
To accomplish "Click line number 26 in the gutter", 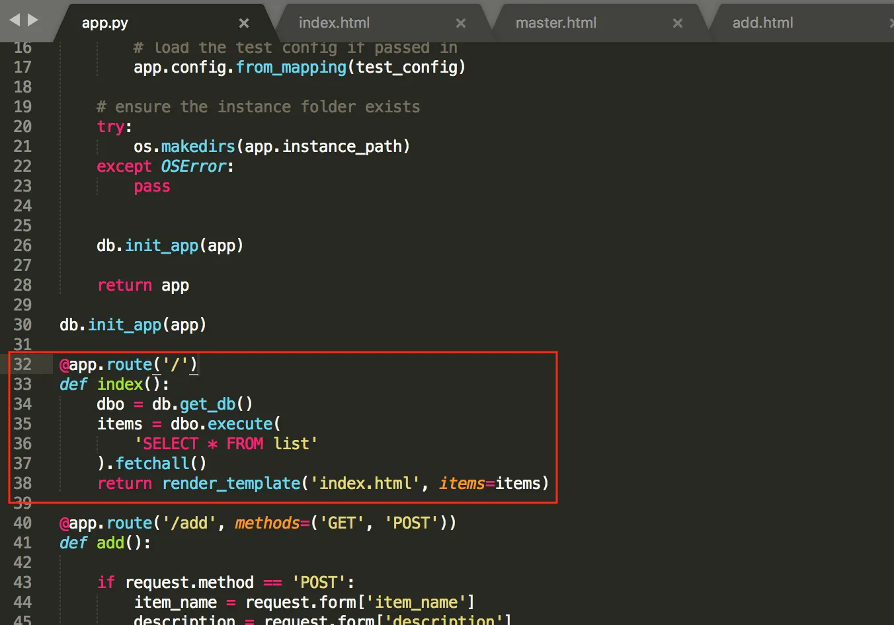I will [22, 246].
